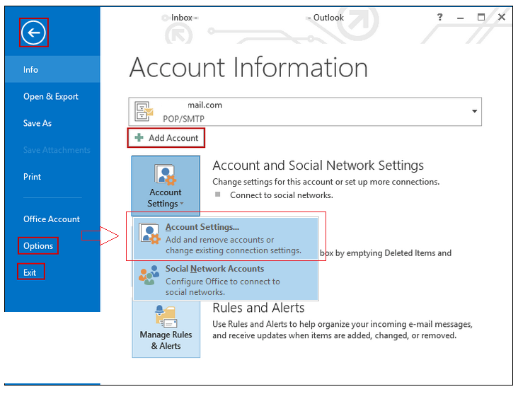Open the Office Account page

(x=52, y=219)
